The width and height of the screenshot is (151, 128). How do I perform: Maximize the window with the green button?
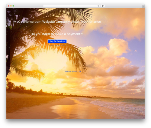click(13, 6)
